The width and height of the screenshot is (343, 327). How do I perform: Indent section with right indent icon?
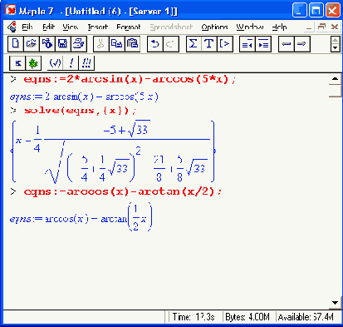pyautogui.click(x=263, y=44)
